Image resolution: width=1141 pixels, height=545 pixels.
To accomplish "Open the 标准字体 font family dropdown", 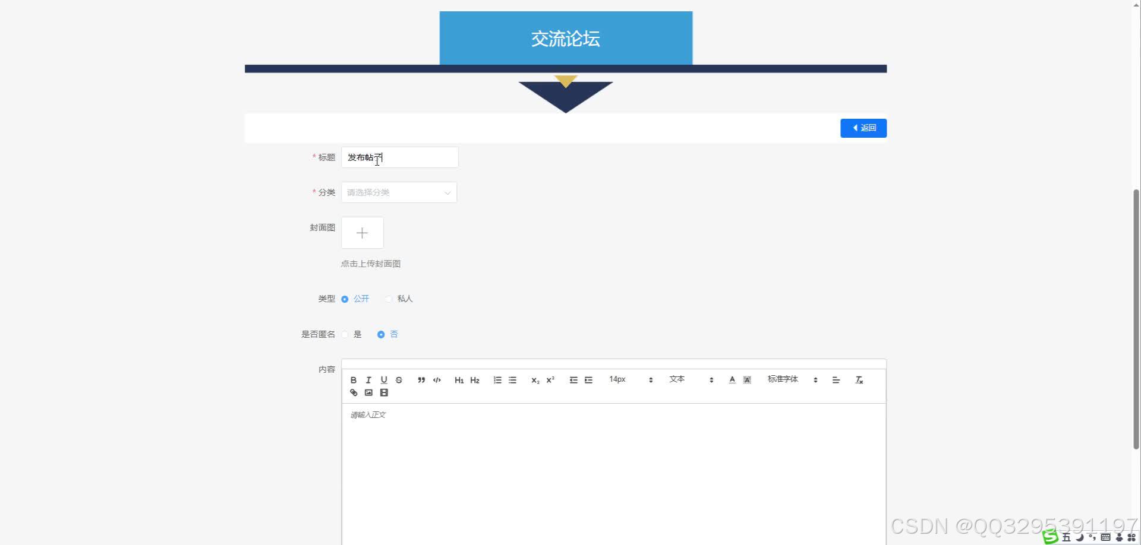I will [x=790, y=379].
